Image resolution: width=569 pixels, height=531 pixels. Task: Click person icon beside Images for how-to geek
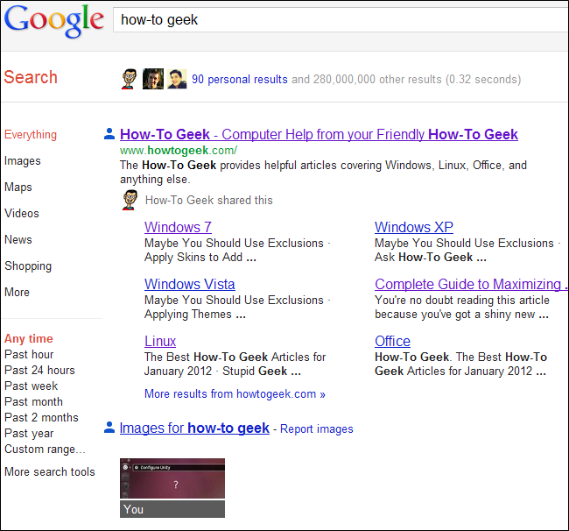pyautogui.click(x=109, y=427)
